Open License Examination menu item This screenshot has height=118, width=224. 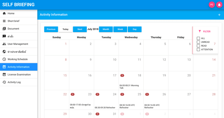click(x=19, y=75)
